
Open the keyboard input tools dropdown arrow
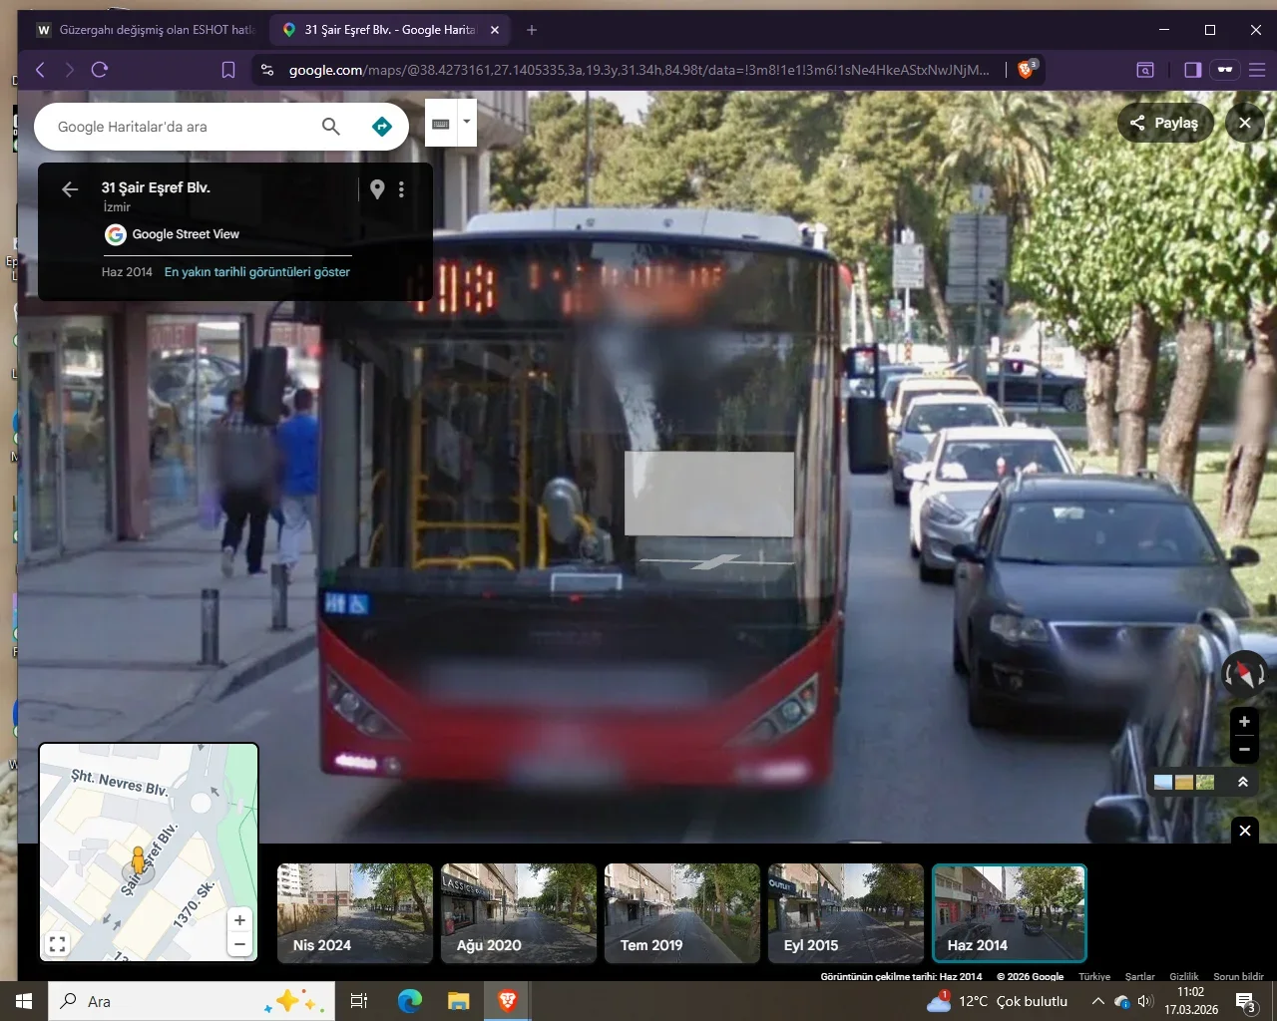tap(466, 122)
